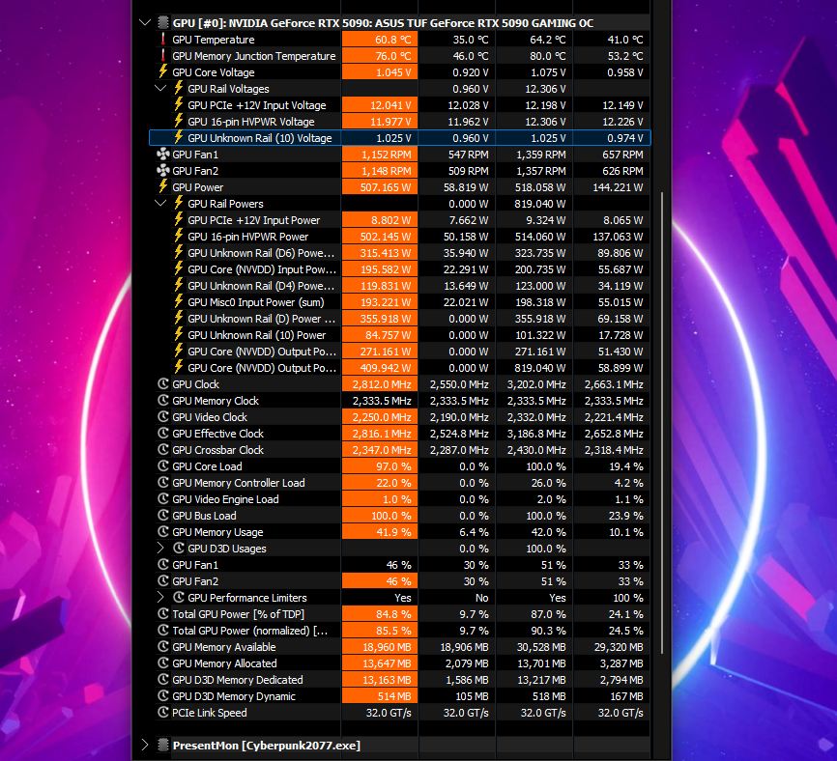
Task: Click the 41.0 °C average GPU Temperature value
Action: click(625, 40)
